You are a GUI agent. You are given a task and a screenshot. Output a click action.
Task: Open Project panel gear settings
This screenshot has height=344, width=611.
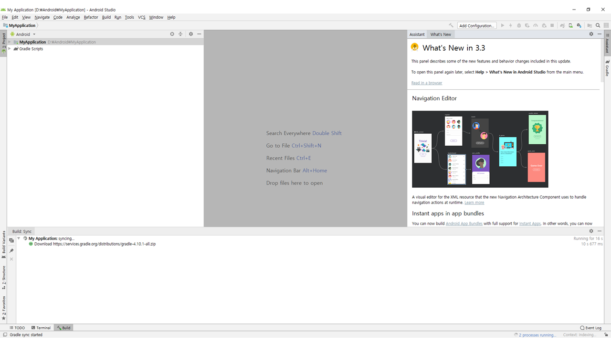191,34
